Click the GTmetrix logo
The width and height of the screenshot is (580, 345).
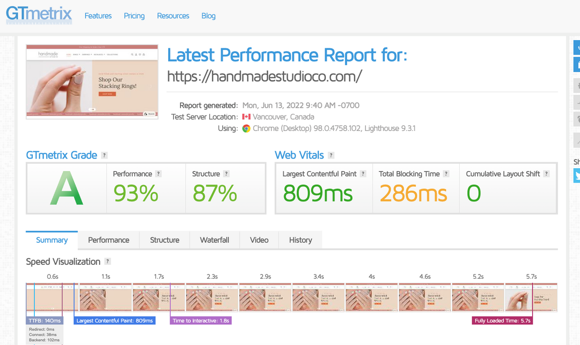(39, 14)
